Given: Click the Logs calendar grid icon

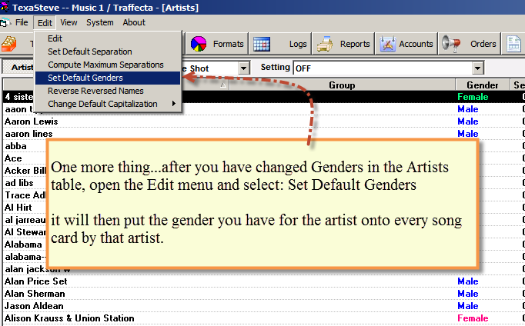Looking at the screenshot, I should point(262,44).
